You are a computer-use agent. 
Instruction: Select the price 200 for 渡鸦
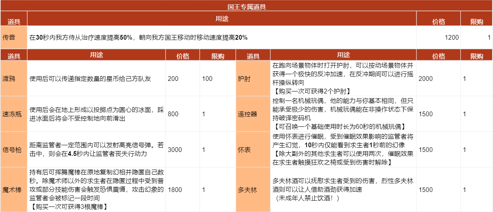(173, 79)
